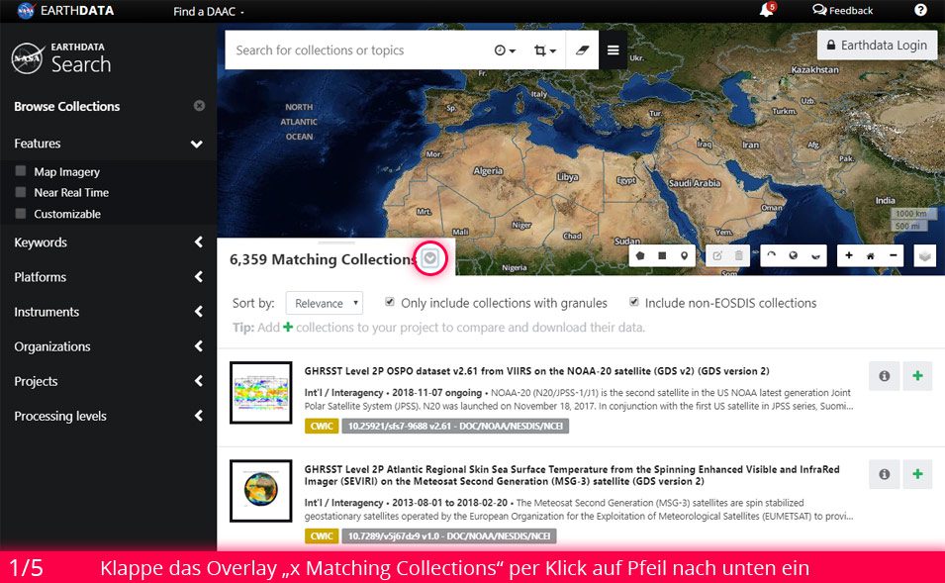
Task: Select the rectangle spatial search tool
Action: (x=662, y=255)
